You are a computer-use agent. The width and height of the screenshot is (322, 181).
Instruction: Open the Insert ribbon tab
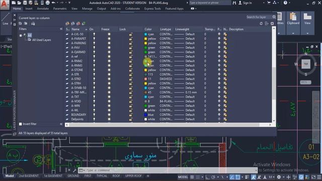(x=29, y=9)
